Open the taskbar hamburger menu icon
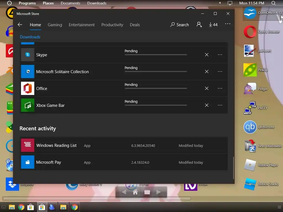Image resolution: width=283 pixels, height=212 pixels. point(280,207)
